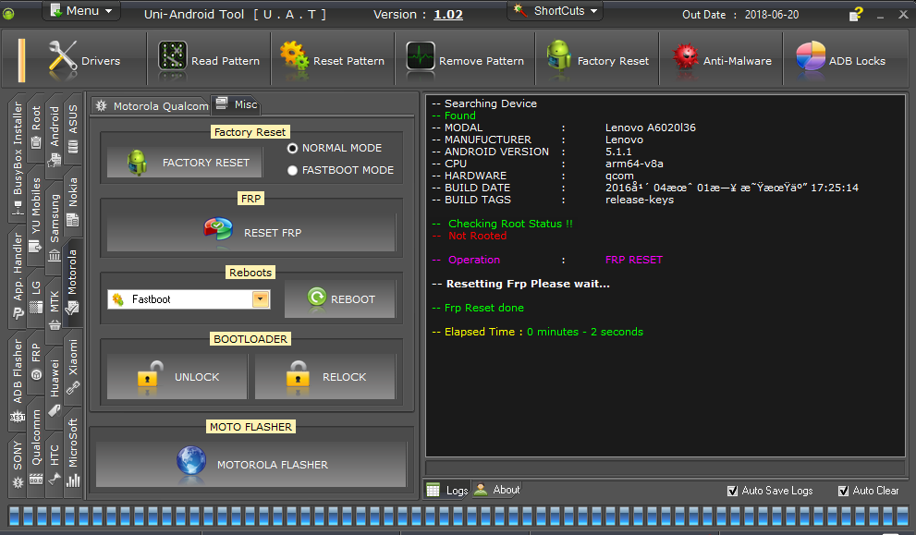The width and height of the screenshot is (916, 535).
Task: Open the Xiaomi side tab
Action: (x=73, y=366)
